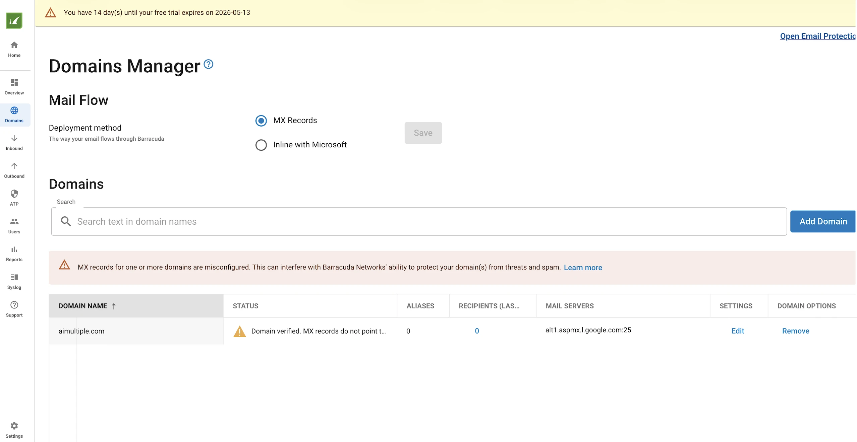857x442 pixels.
Task: Click the Mail Servers column header
Action: (623, 306)
